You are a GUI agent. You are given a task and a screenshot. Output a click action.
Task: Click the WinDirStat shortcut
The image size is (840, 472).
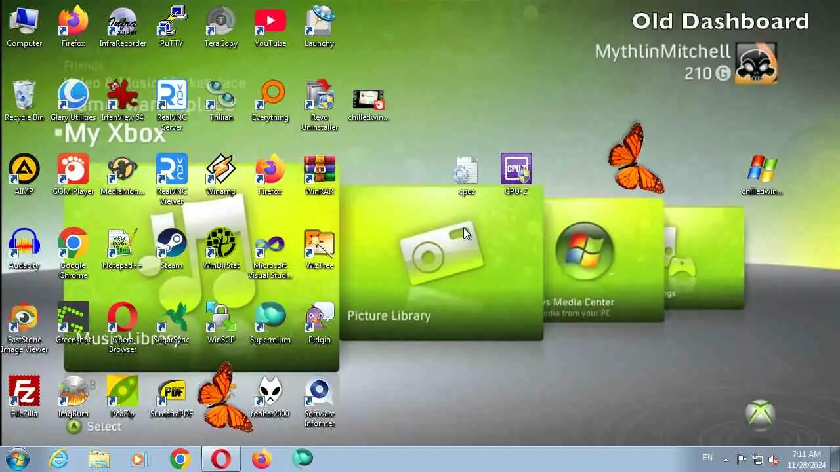tap(221, 250)
